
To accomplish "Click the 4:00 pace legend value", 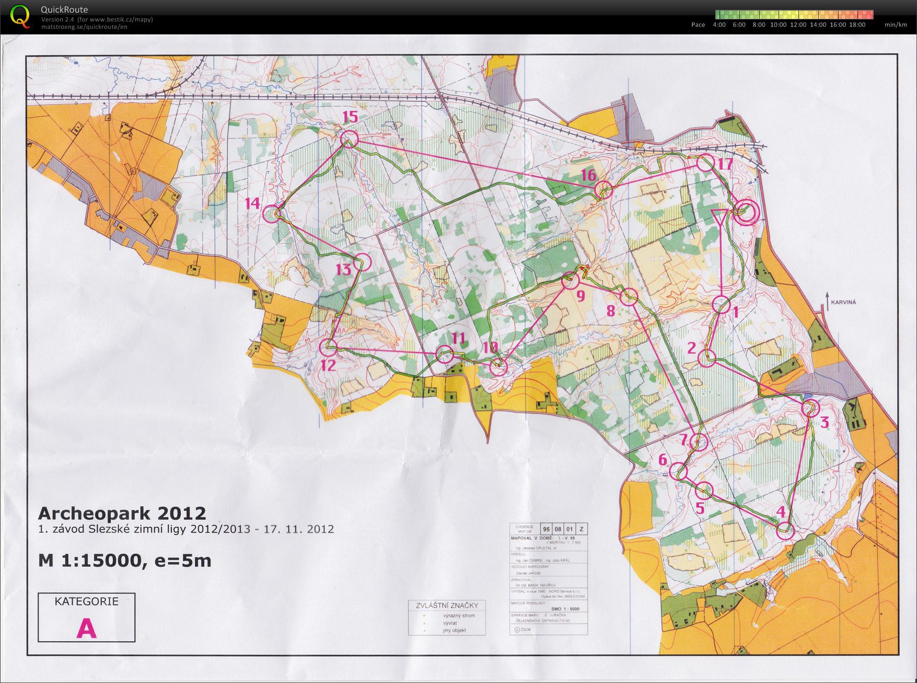I will click(x=719, y=25).
